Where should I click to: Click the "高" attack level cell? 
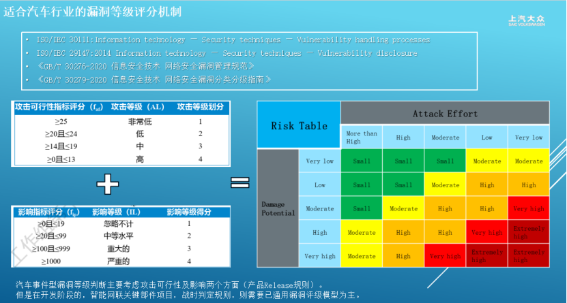[140, 159]
